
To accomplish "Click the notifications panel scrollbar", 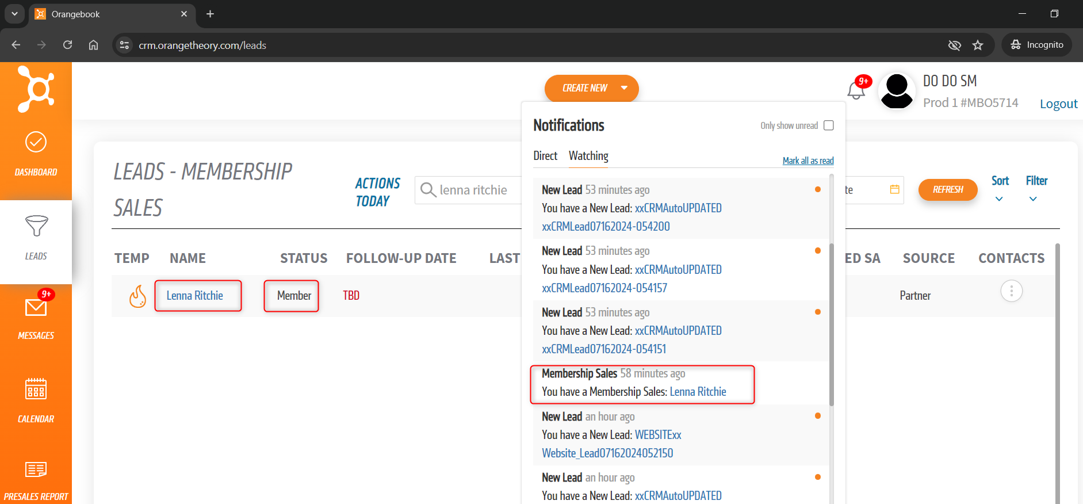I will click(x=832, y=325).
